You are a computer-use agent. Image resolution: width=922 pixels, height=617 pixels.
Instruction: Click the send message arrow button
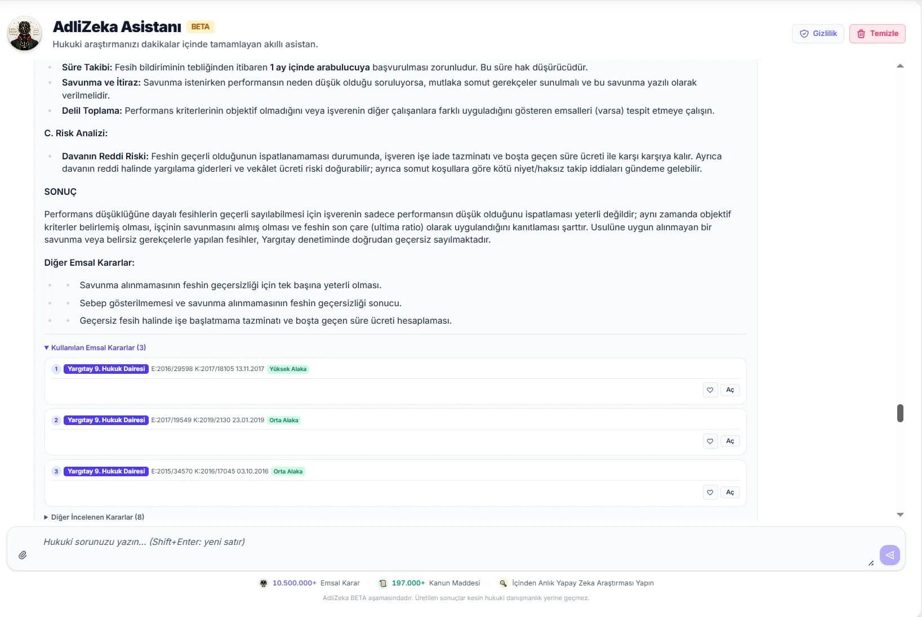coord(890,555)
